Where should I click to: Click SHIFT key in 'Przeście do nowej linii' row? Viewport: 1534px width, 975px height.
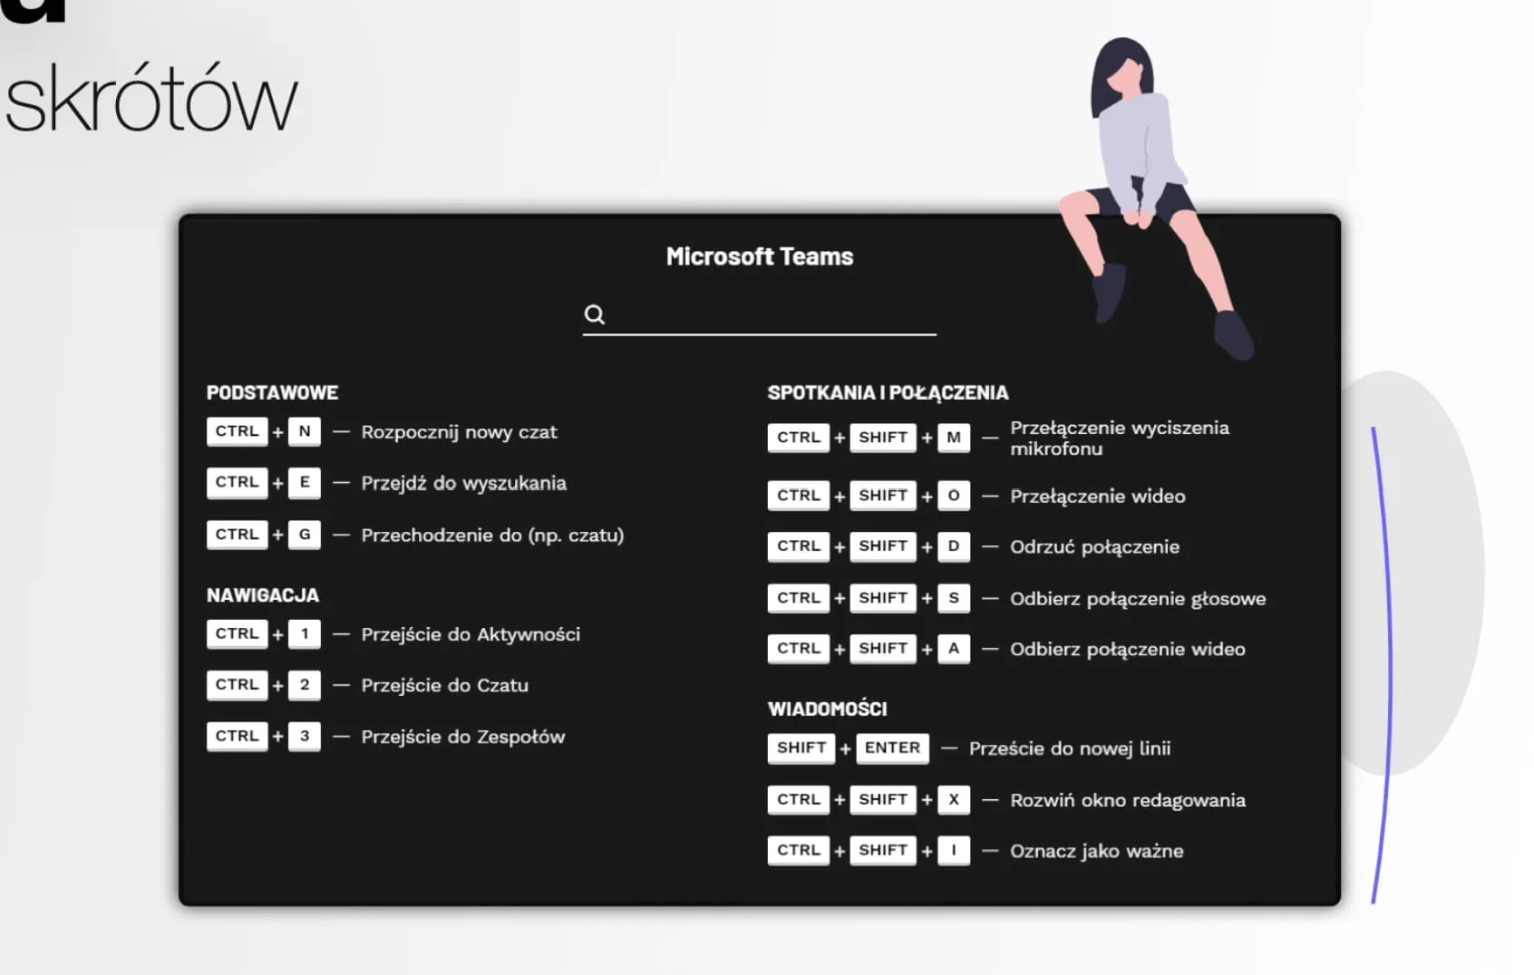tap(801, 748)
